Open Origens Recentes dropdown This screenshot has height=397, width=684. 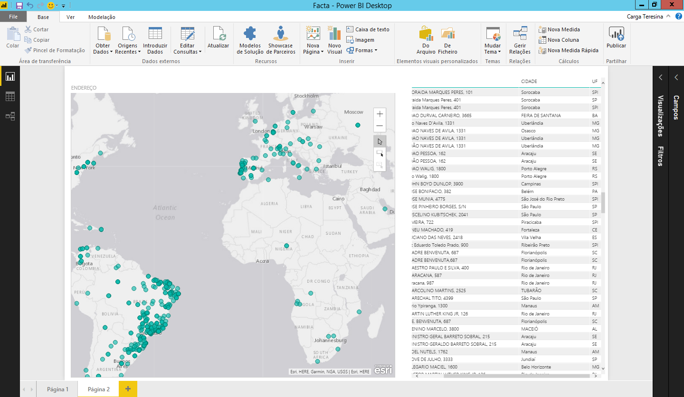click(x=127, y=41)
